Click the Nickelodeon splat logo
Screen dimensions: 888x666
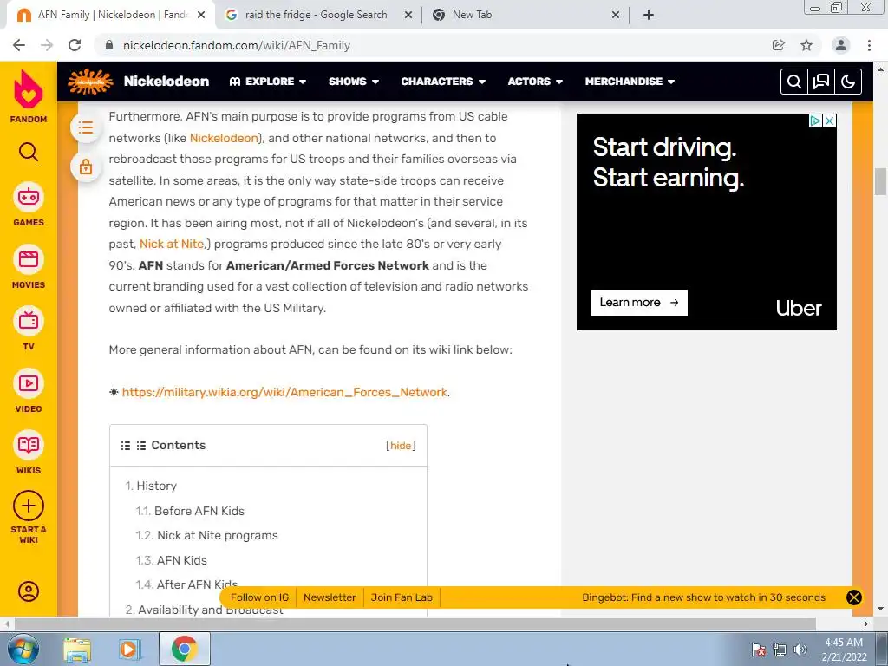point(90,82)
